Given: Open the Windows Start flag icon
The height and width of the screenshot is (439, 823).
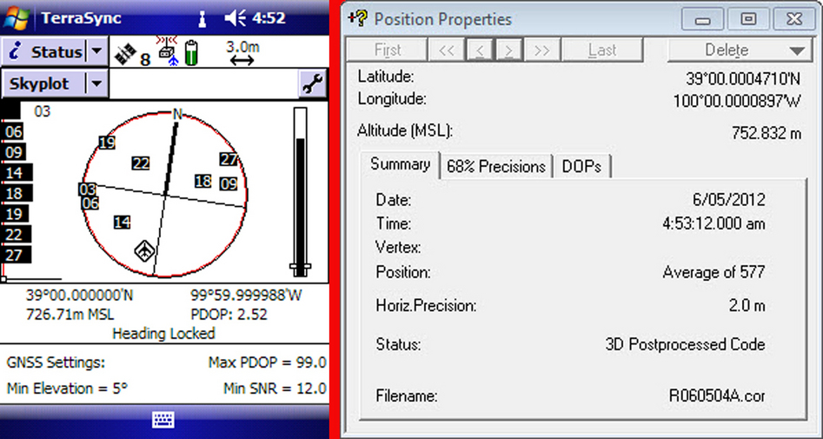Looking at the screenshot, I should (17, 18).
